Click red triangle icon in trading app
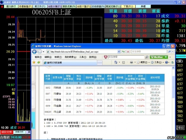The width and height of the screenshot is (186, 140). [2, 6]
